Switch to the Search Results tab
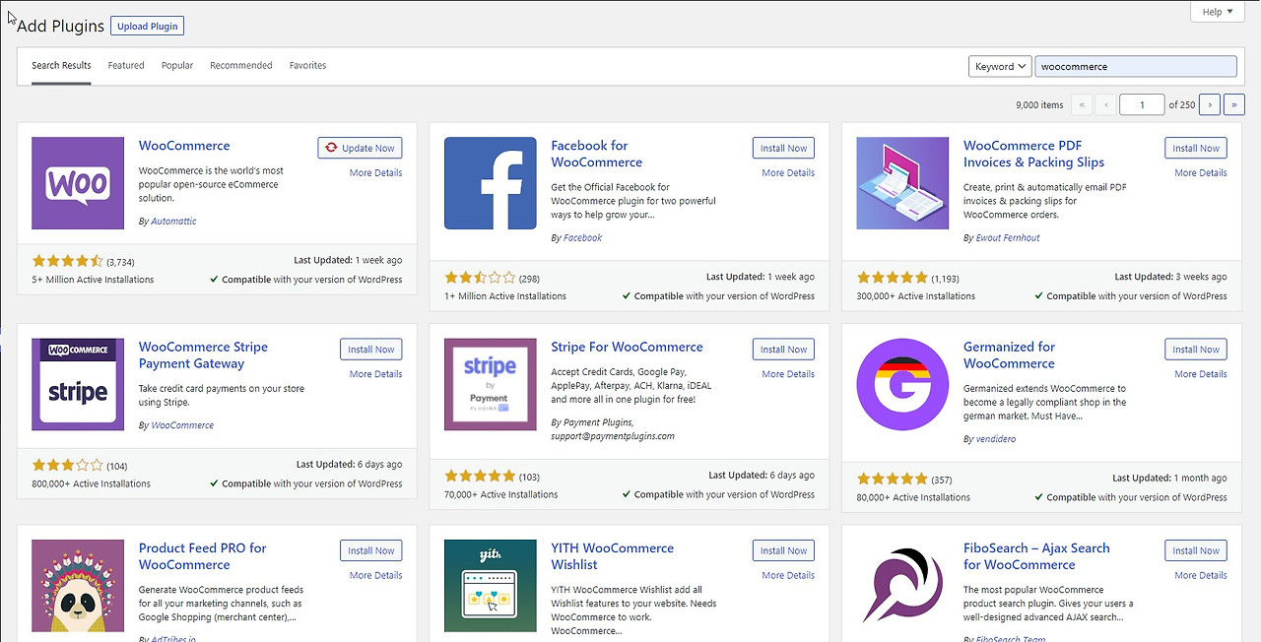The height and width of the screenshot is (642, 1261). coord(61,66)
